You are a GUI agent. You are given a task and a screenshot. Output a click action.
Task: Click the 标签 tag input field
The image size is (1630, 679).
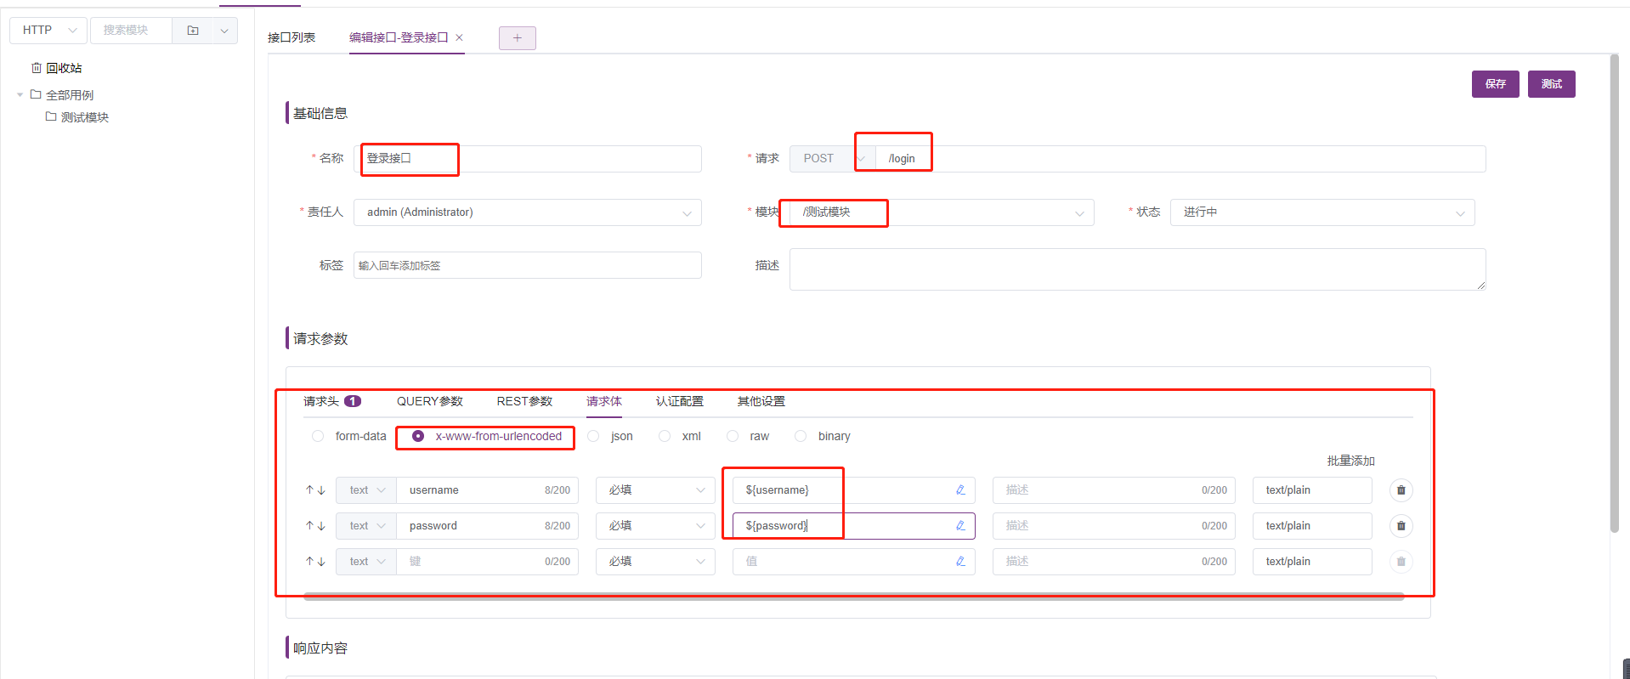(528, 265)
